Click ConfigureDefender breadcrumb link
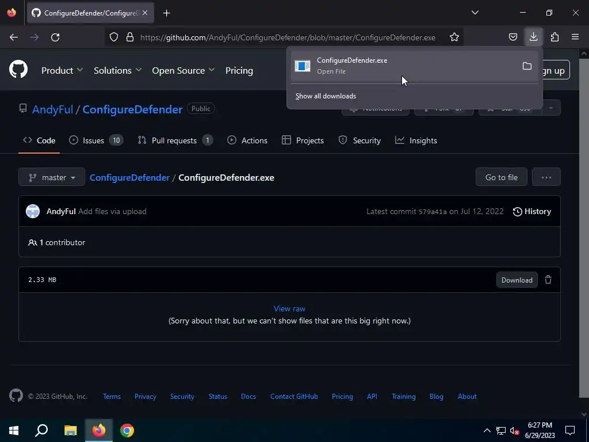 (x=129, y=177)
